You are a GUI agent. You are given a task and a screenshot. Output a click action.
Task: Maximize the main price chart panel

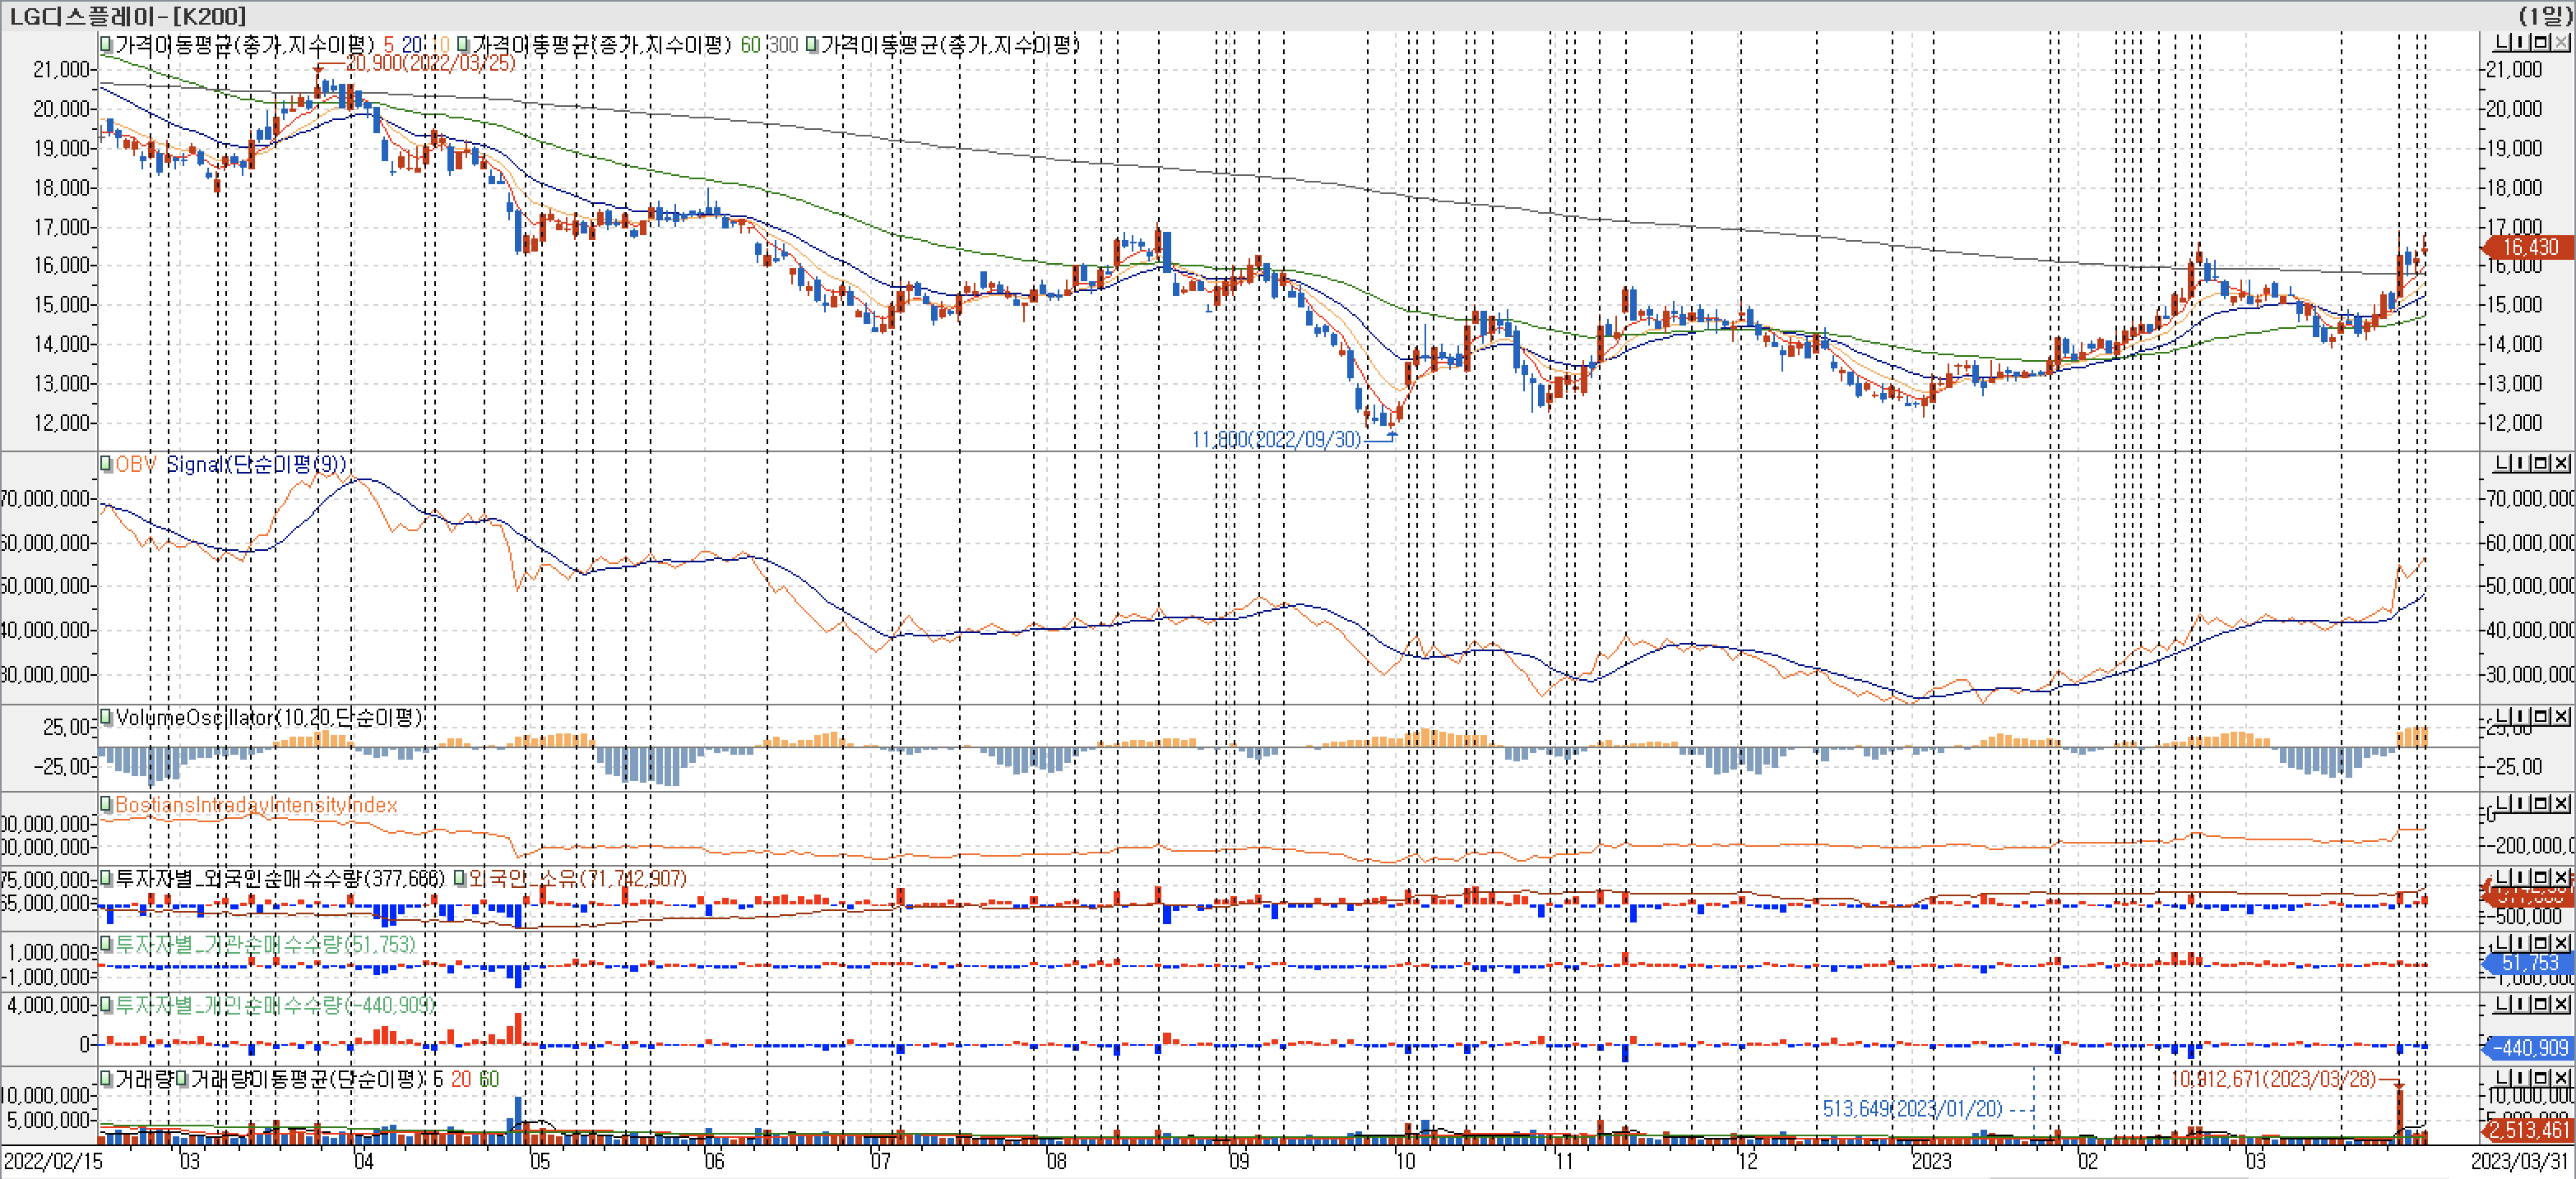pos(2541,42)
